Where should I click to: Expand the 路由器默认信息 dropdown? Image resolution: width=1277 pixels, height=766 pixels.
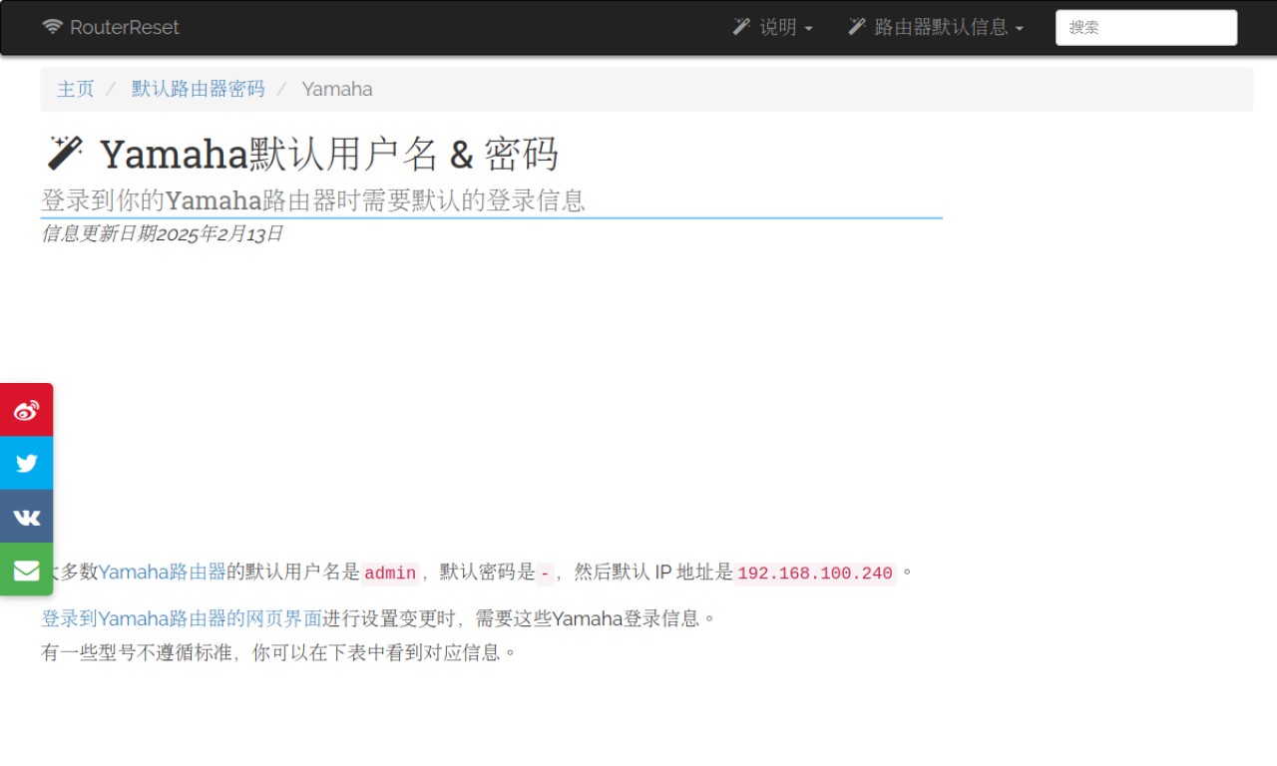936,27
